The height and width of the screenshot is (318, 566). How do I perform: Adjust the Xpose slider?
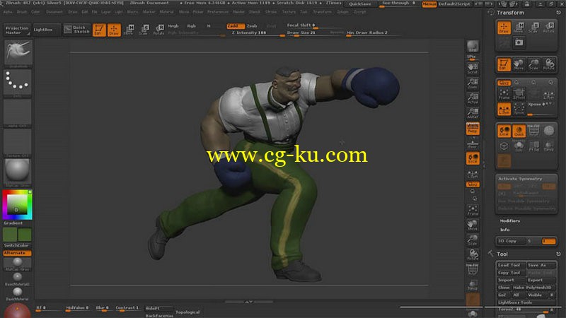coord(541,110)
